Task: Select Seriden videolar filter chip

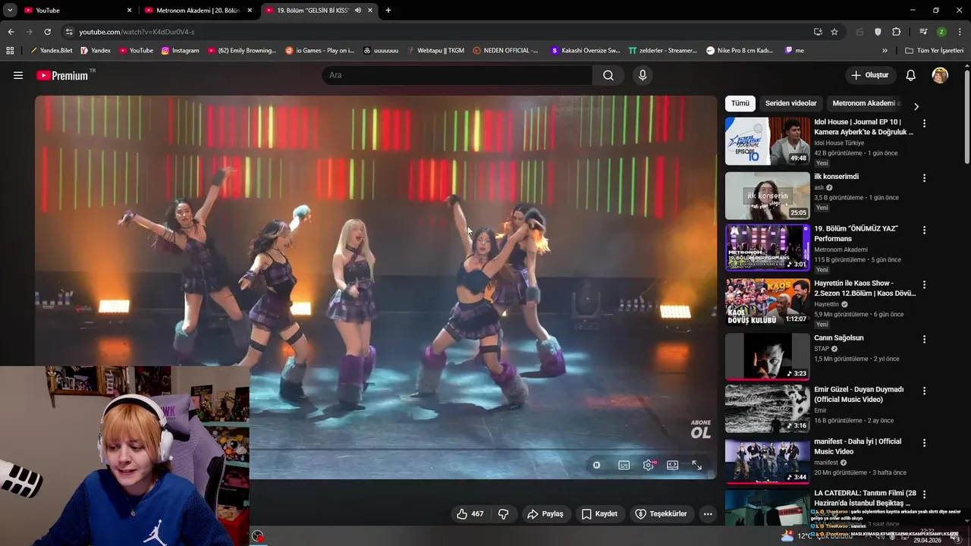Action: (x=790, y=104)
